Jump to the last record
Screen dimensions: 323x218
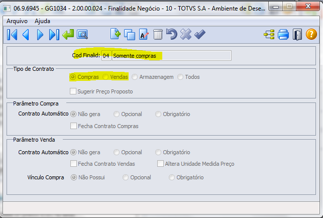coord(54,35)
